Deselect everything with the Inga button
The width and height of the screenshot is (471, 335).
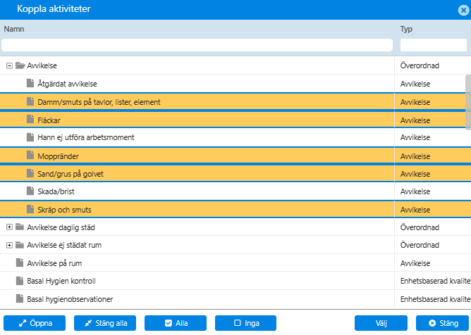[245, 323]
